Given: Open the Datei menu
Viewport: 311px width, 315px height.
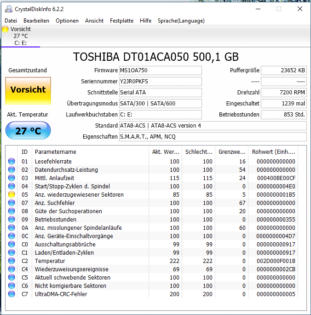Looking at the screenshot, I should coord(11,21).
